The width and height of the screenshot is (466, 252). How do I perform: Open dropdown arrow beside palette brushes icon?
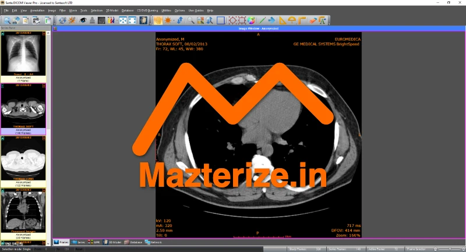[x=116, y=20]
